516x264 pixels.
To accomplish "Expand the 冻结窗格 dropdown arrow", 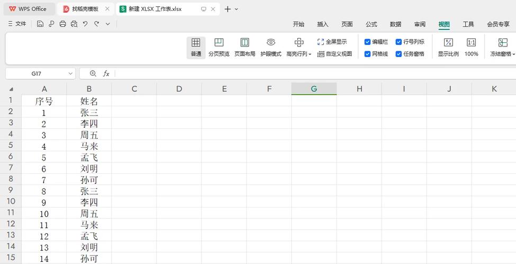I will (x=514, y=54).
